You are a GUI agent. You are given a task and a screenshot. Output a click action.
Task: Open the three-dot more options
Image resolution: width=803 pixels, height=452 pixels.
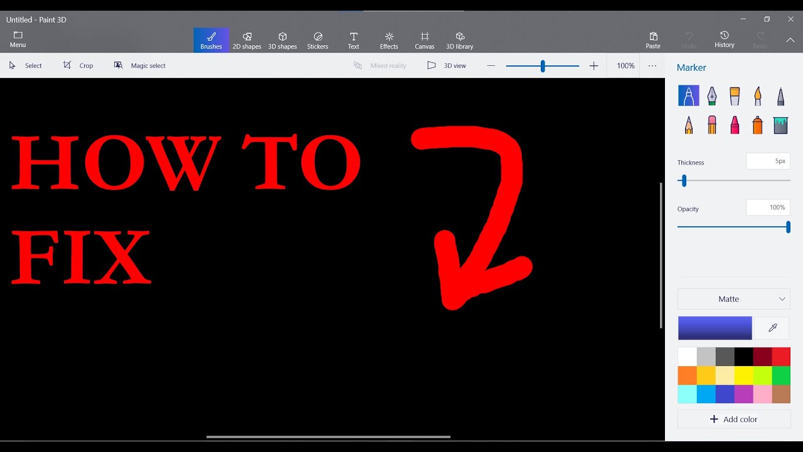(x=652, y=65)
